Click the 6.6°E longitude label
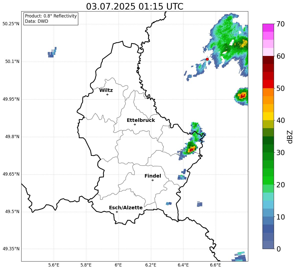Image resolution: width=296 pixels, height=270 pixels. [x=215, y=265]
